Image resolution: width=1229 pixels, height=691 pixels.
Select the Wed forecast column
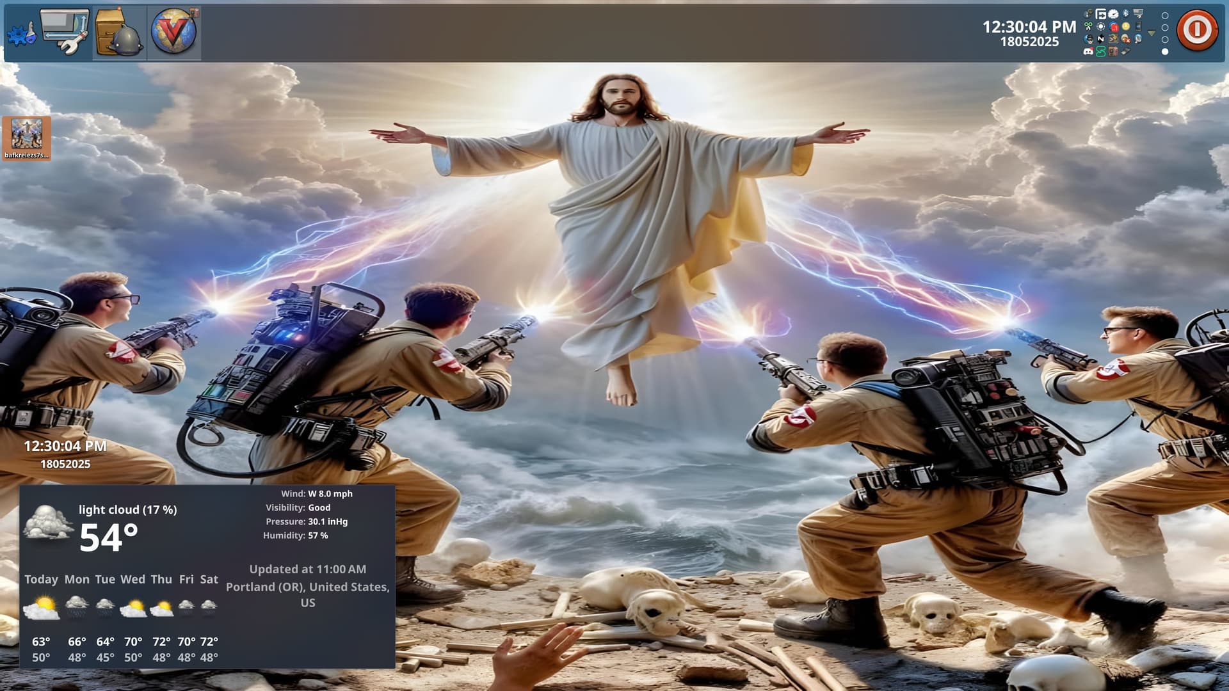133,617
